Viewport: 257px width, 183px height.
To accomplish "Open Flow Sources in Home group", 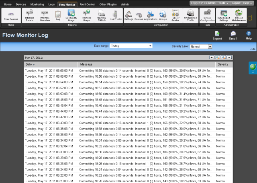I will (11, 16).
